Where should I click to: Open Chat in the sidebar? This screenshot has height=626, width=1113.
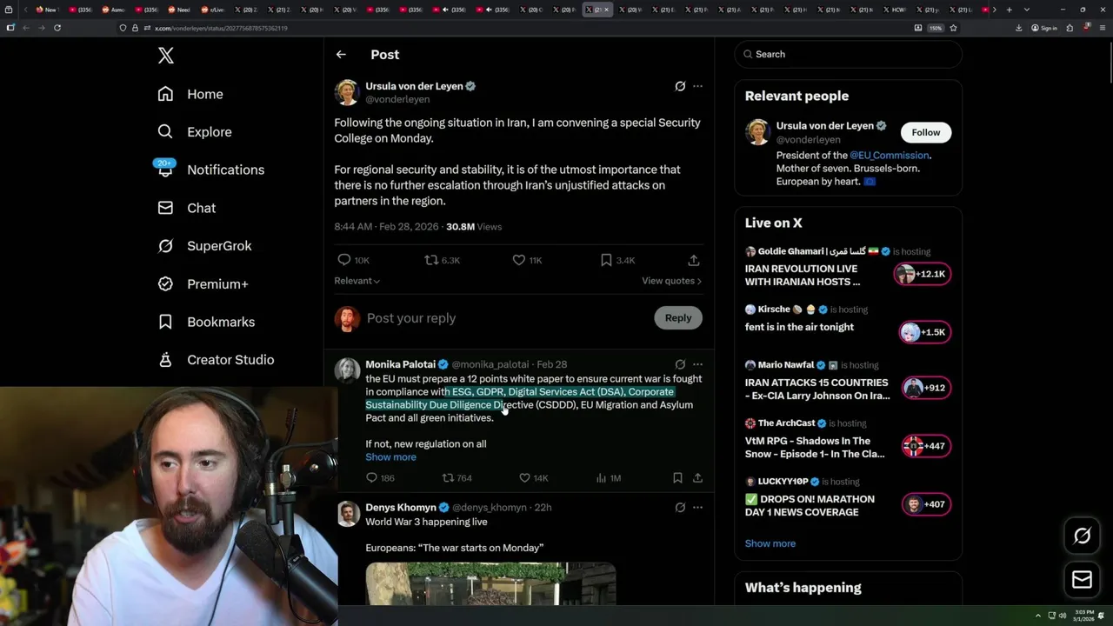[x=187, y=208]
